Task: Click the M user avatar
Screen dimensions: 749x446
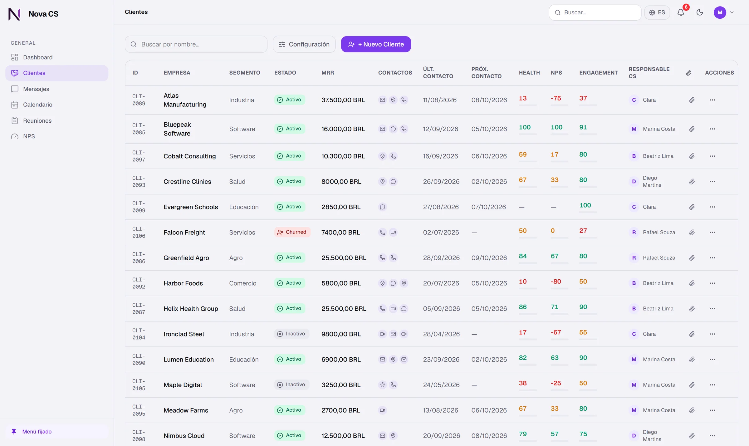Action: pos(720,12)
